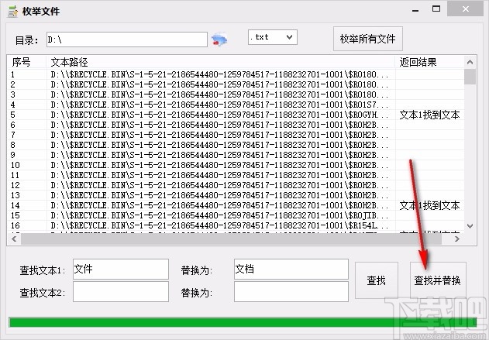Minimize the 枚举文件 window
The width and height of the screenshot is (489, 340).
pyautogui.click(x=415, y=9)
